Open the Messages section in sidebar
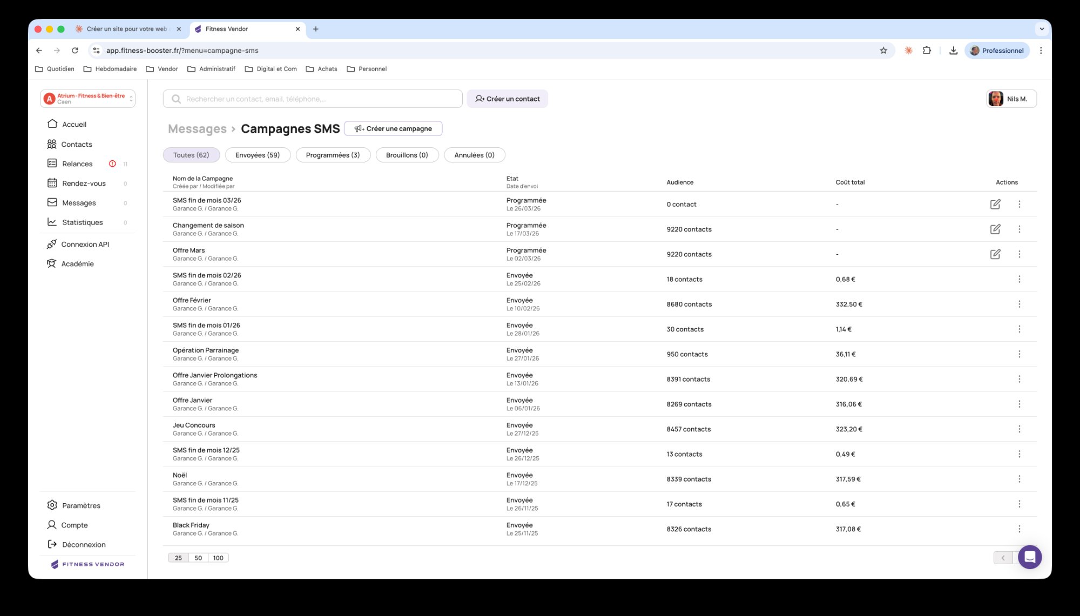1080x616 pixels. [x=52, y=202]
